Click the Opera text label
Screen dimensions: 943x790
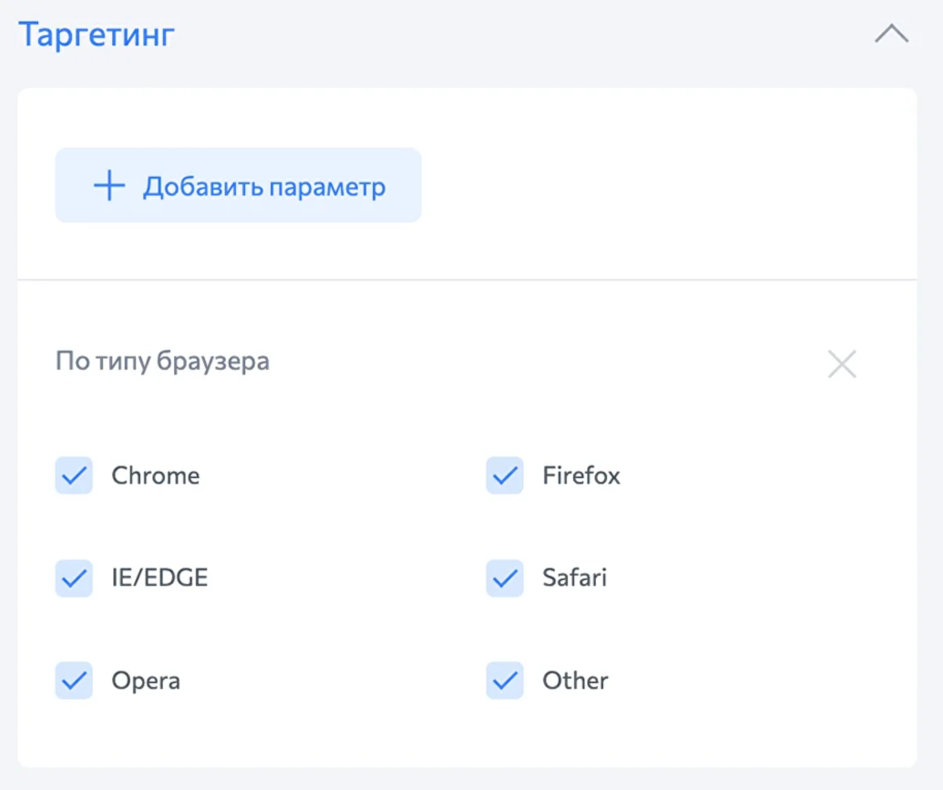pyautogui.click(x=146, y=681)
